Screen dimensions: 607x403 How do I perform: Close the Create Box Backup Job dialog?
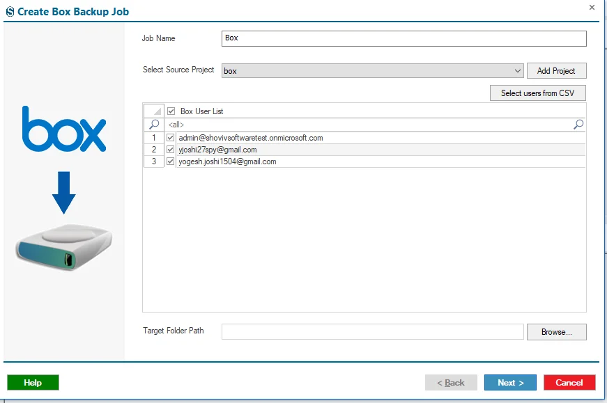592,8
